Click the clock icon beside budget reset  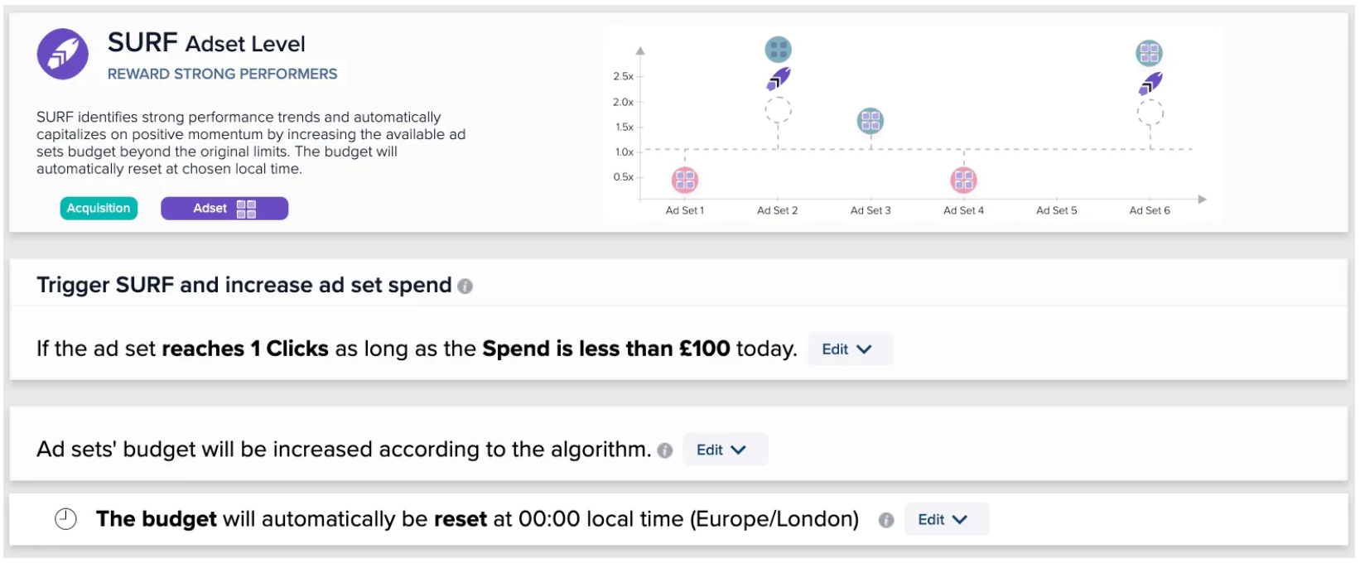(65, 519)
